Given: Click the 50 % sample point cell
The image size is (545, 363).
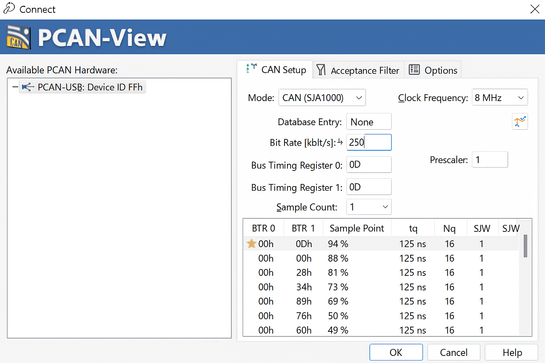Looking at the screenshot, I should point(338,315).
